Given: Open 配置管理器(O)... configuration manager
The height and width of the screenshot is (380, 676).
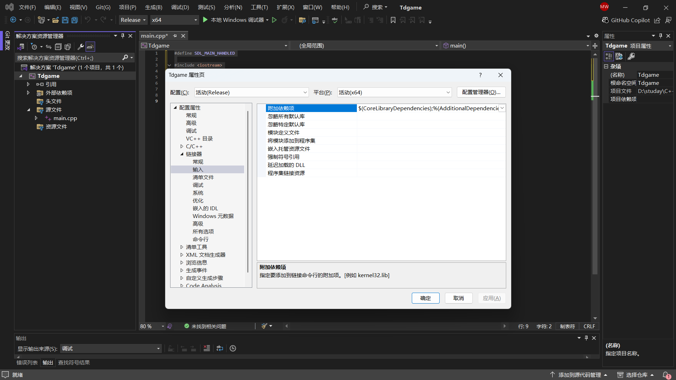Looking at the screenshot, I should point(481,92).
